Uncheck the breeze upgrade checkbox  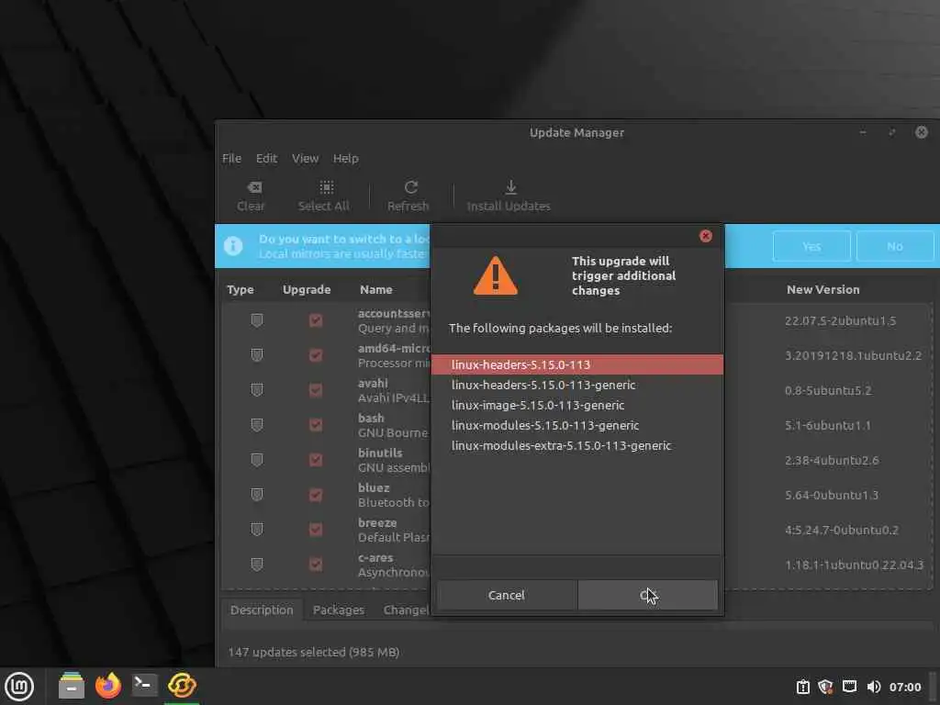tap(316, 530)
